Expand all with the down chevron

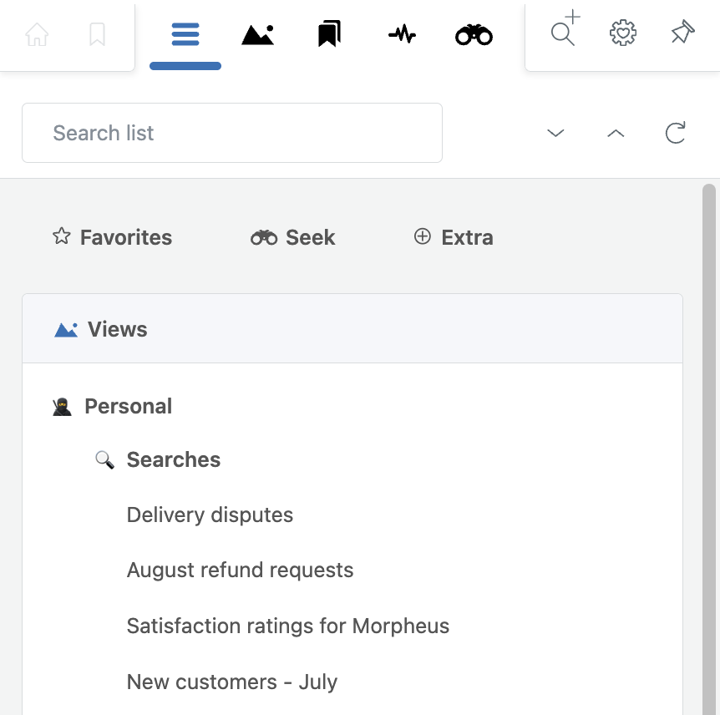click(555, 133)
